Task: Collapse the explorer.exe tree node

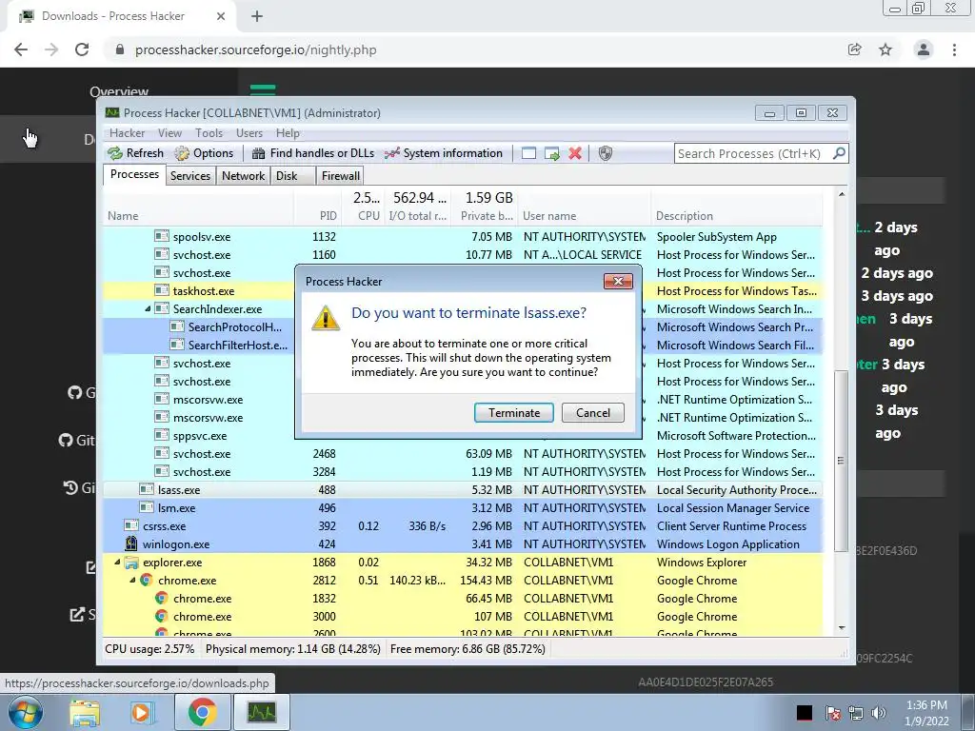Action: tap(117, 562)
